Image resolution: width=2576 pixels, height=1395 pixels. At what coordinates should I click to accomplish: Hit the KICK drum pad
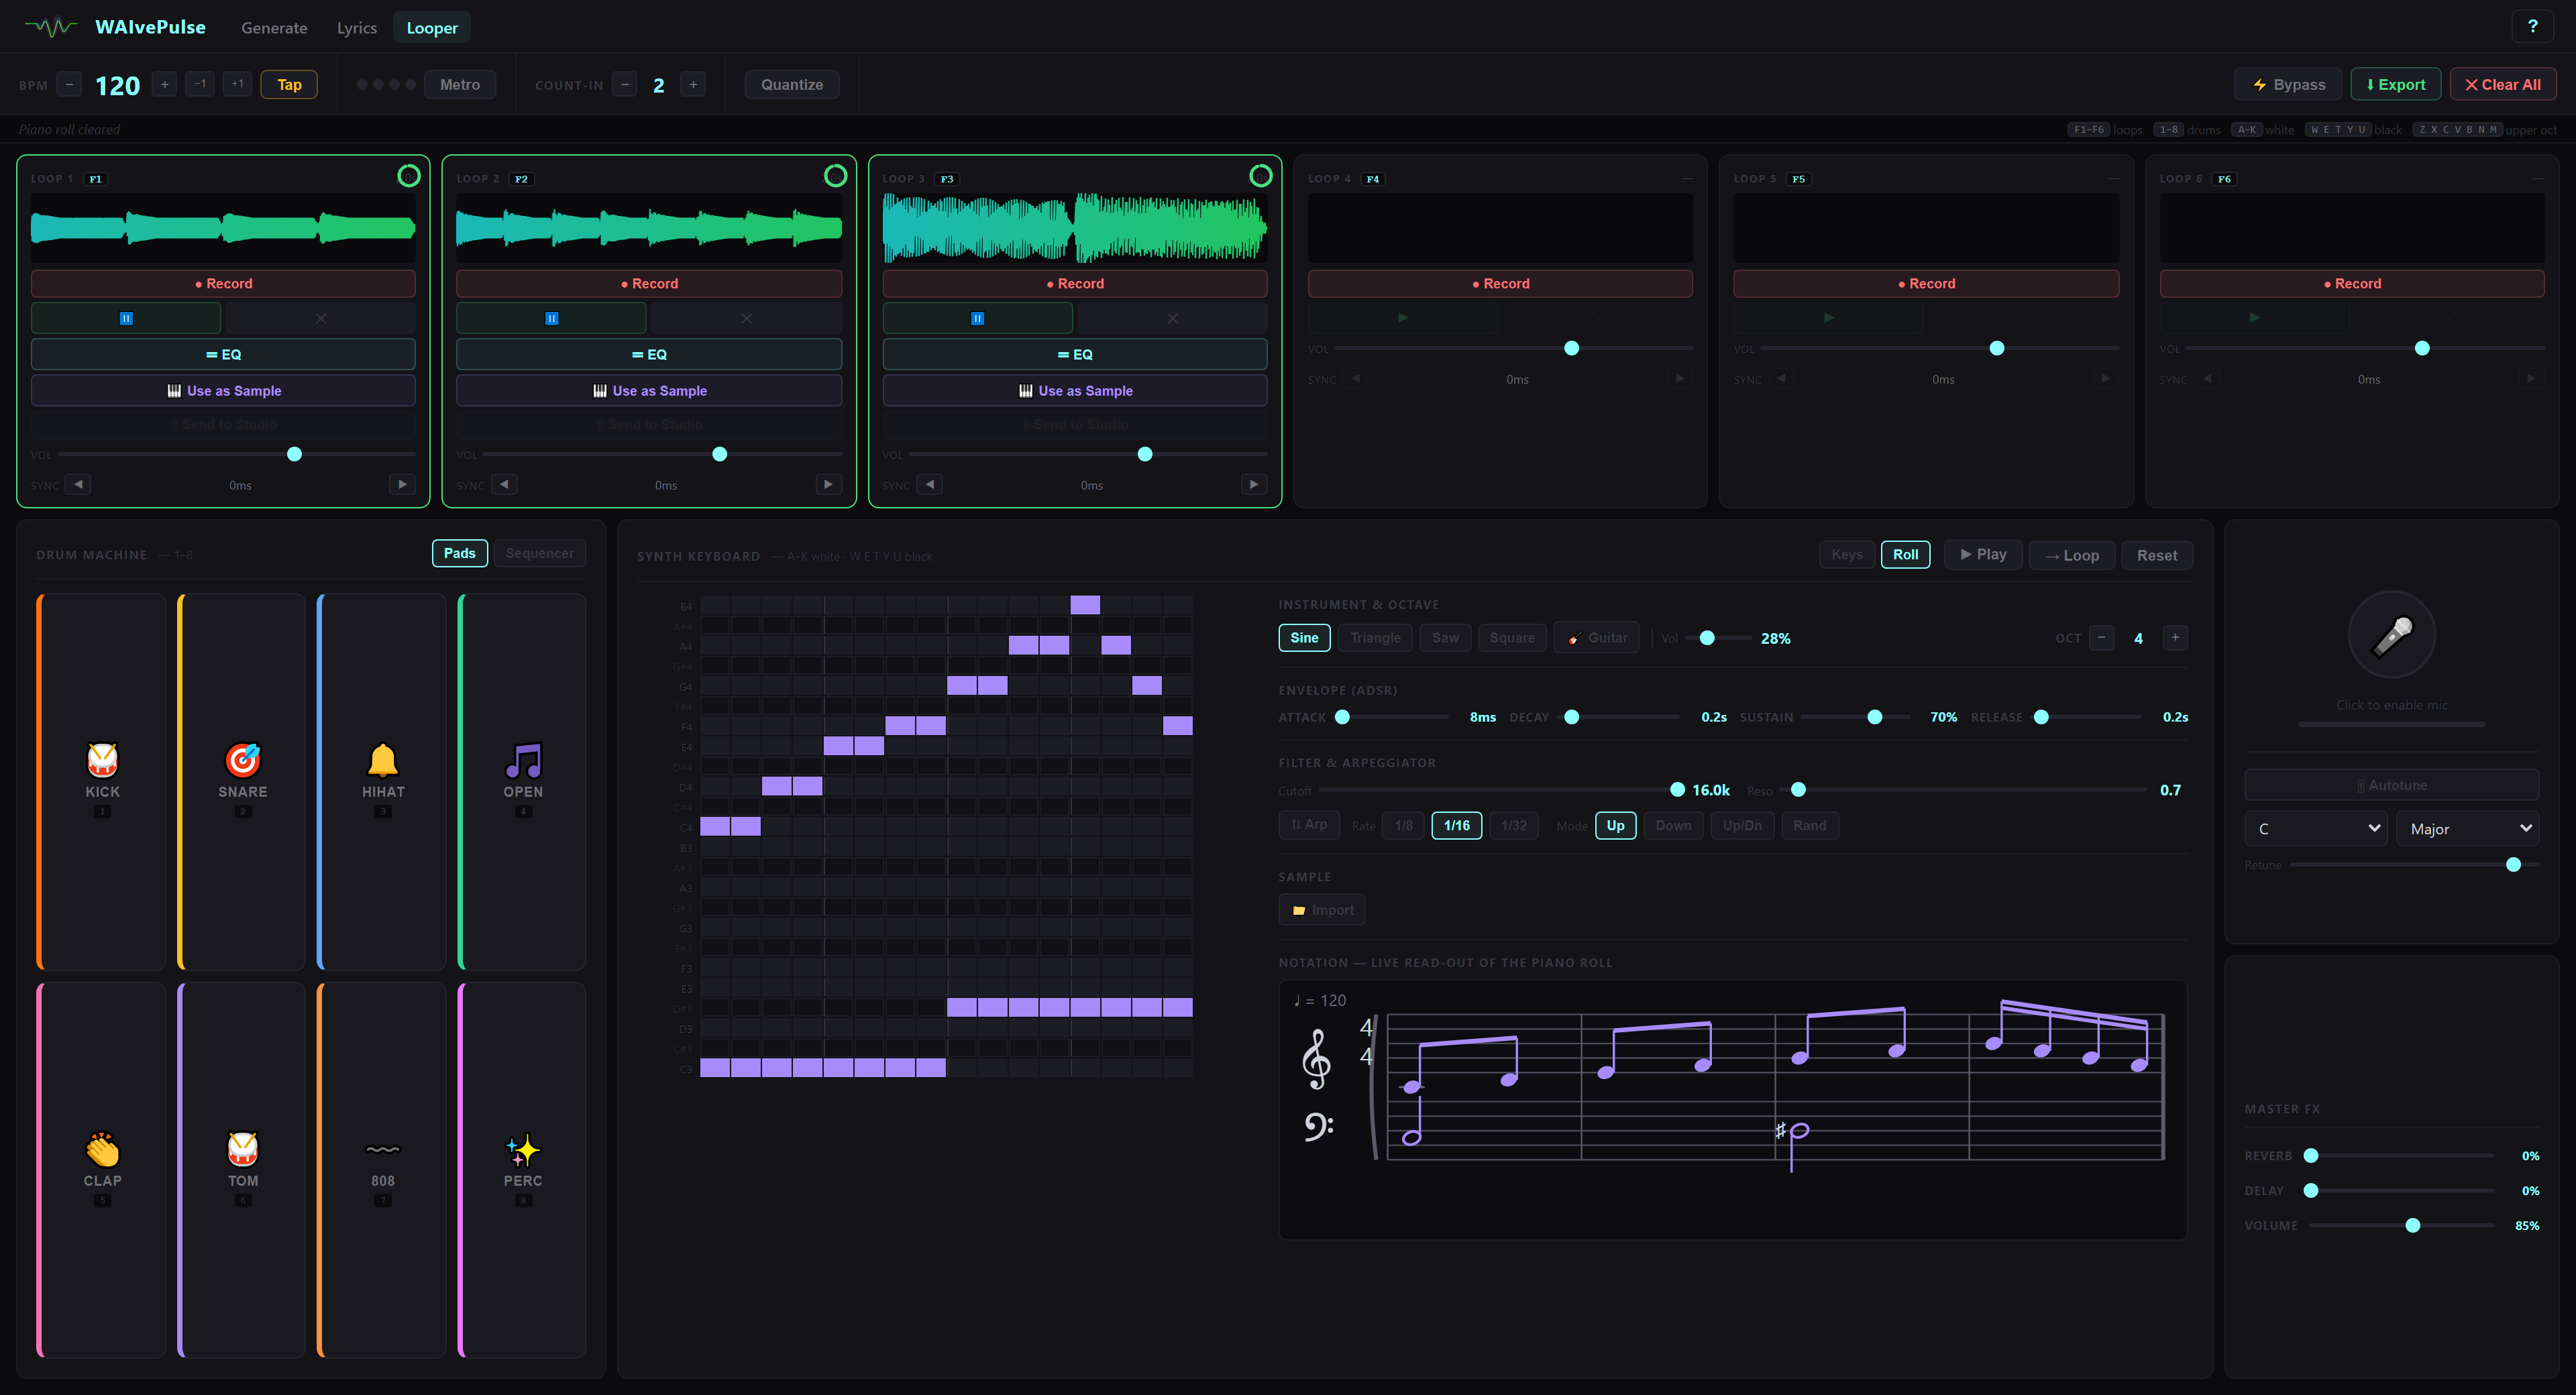(102, 781)
